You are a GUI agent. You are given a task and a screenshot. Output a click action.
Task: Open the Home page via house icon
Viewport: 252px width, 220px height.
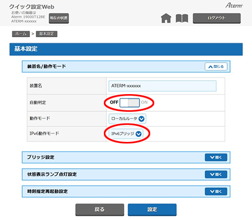tap(166, 18)
